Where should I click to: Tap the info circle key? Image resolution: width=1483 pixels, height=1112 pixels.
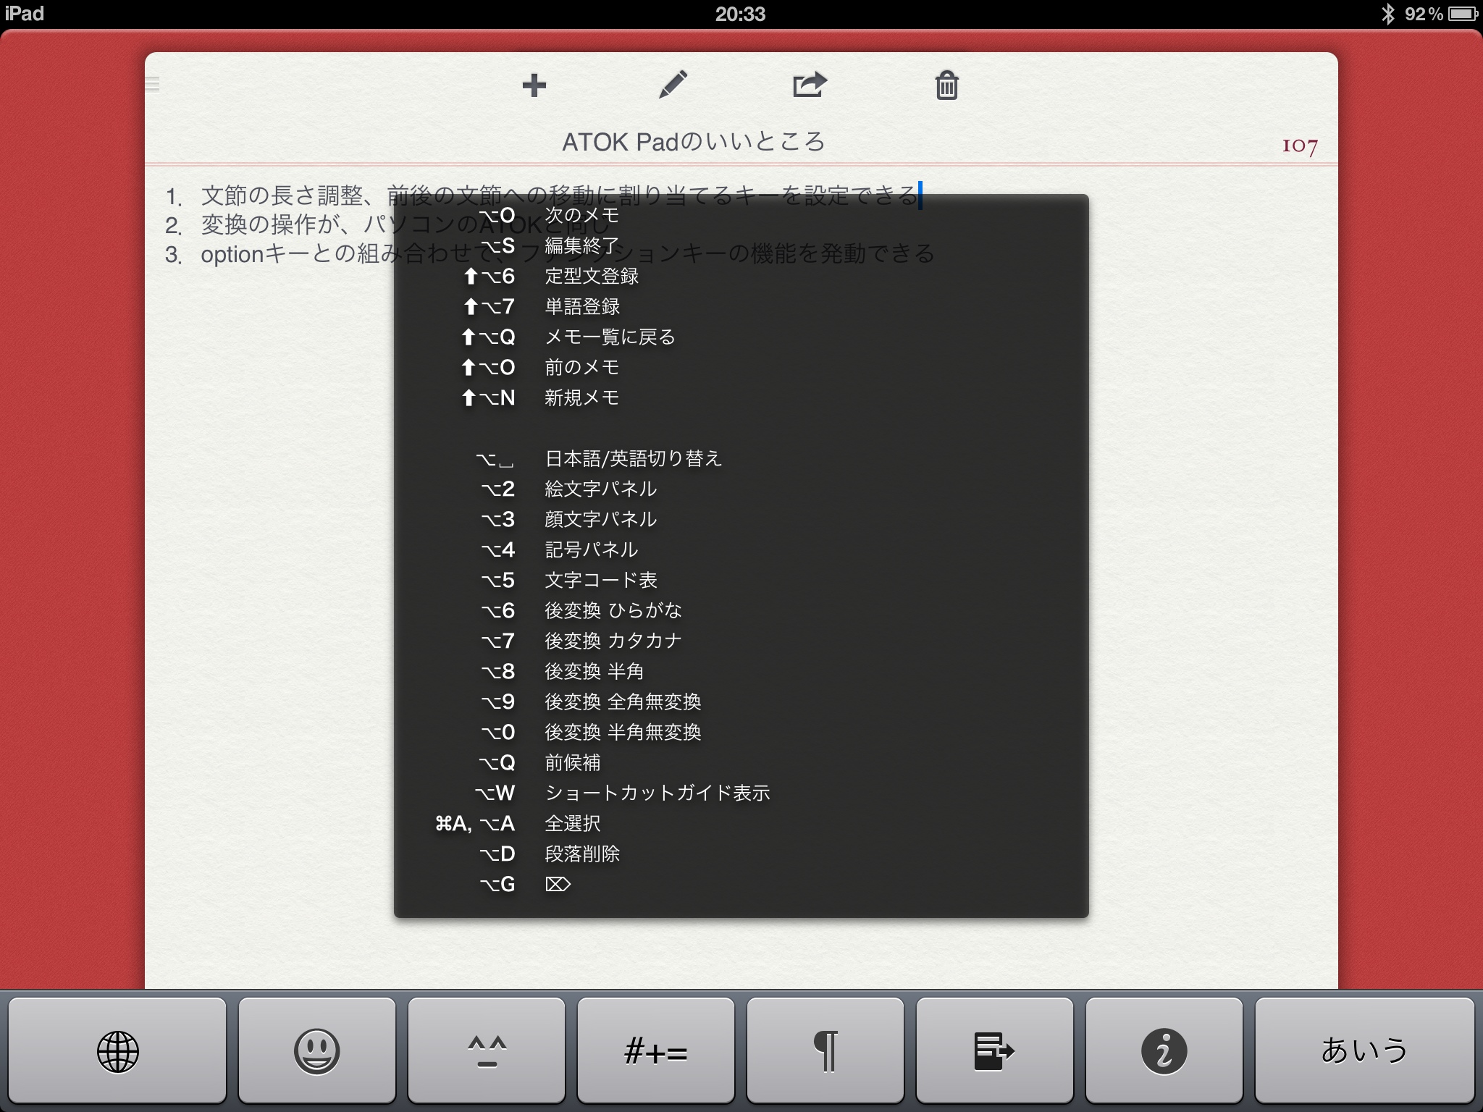tap(1164, 1050)
